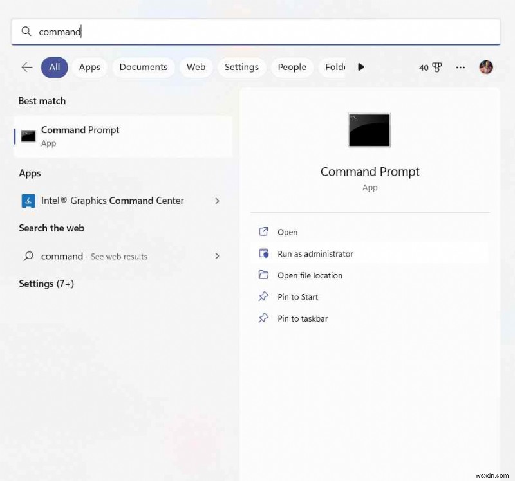
Task: Click the folder icon beside Open file location
Action: [x=264, y=275]
